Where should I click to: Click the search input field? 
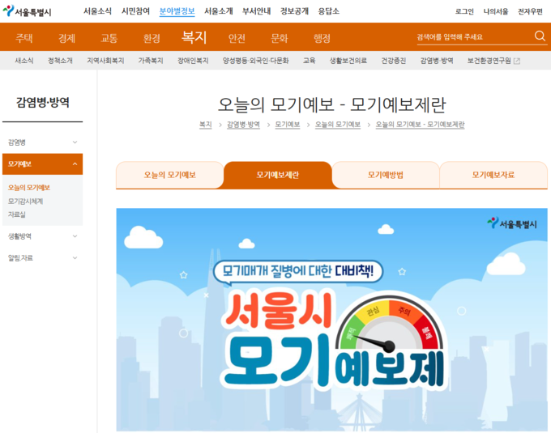pos(474,37)
